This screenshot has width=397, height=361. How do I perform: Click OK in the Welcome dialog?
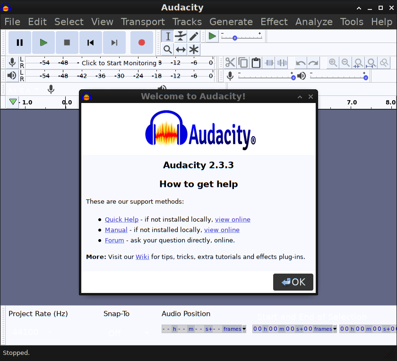point(293,282)
